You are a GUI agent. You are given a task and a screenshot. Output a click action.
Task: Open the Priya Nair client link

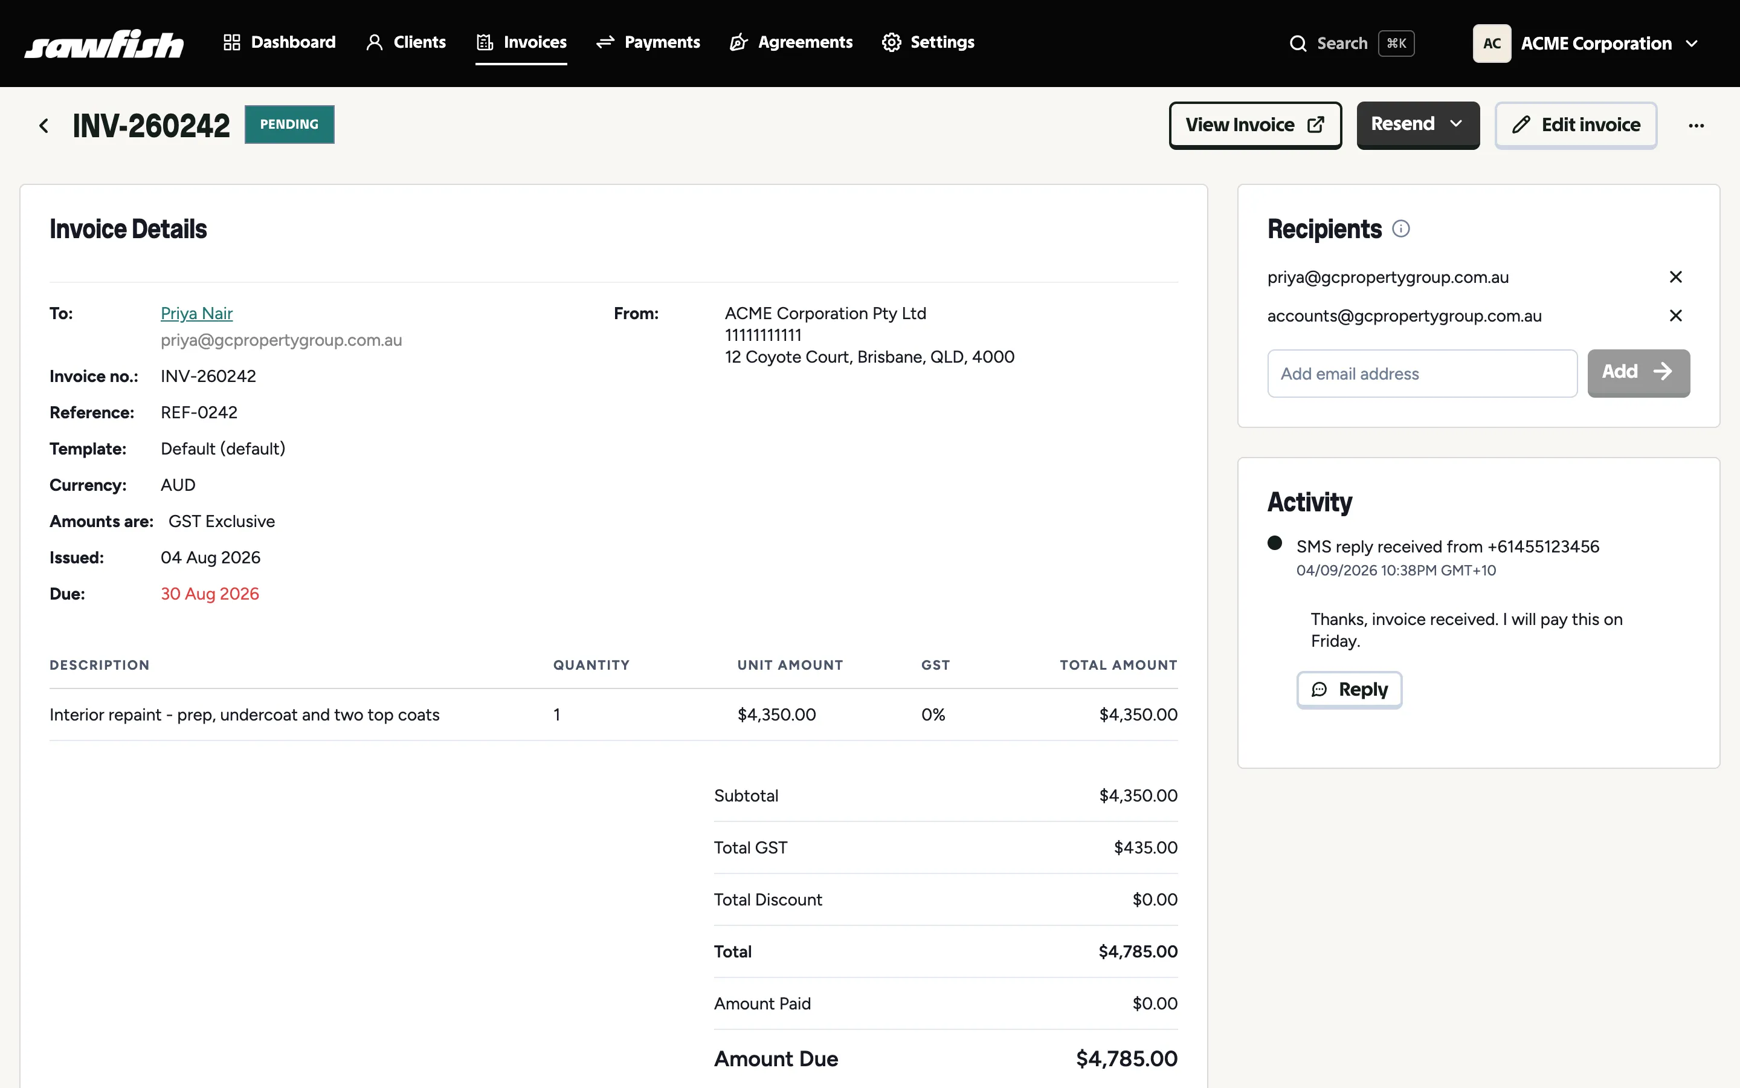pos(196,314)
